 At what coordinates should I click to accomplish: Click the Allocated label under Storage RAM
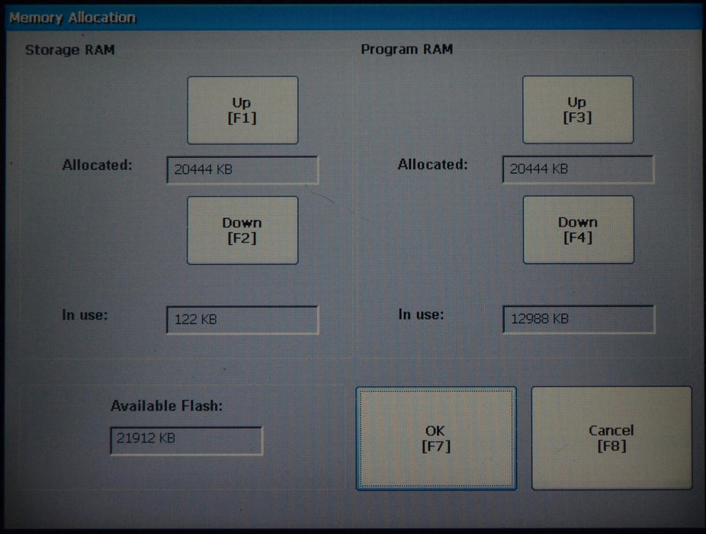click(x=97, y=165)
